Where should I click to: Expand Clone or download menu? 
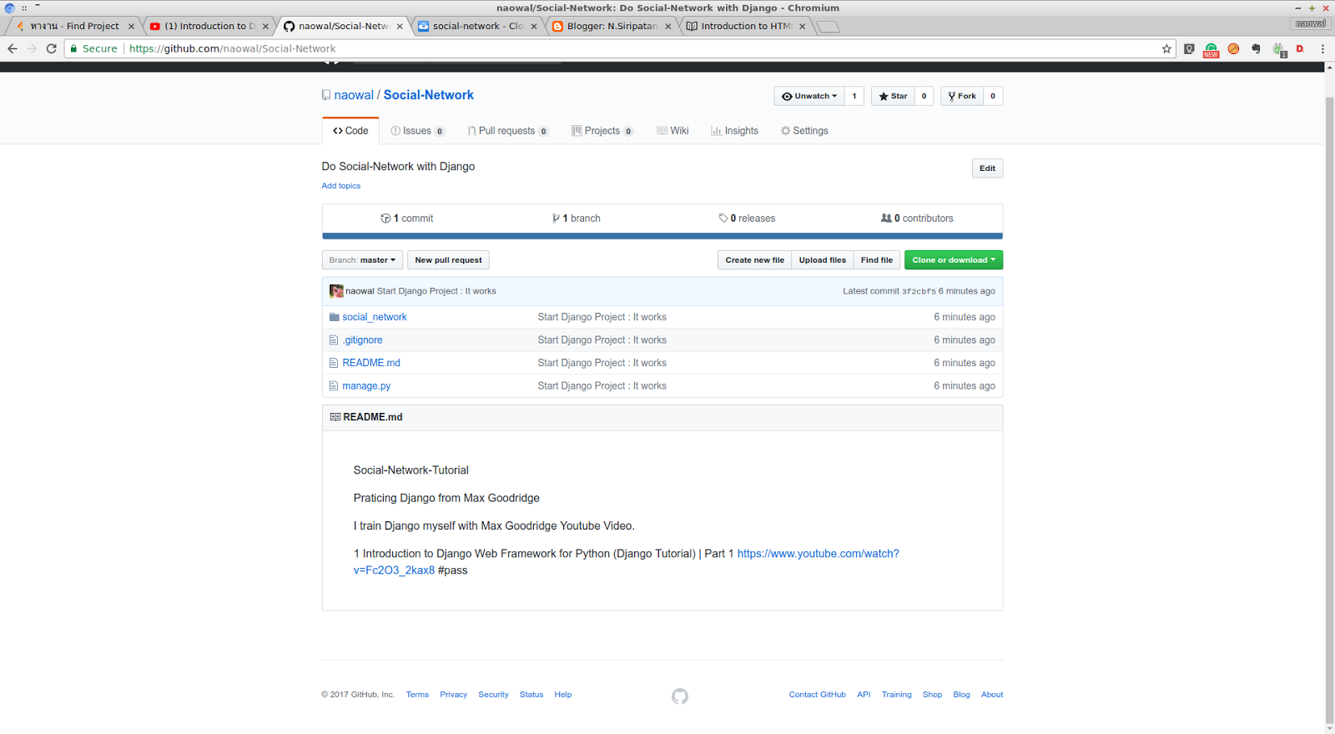[x=954, y=260]
